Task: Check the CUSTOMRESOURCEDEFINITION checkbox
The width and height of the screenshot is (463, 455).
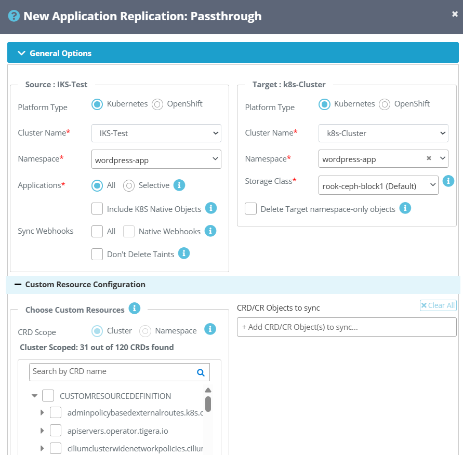Action: tap(48, 396)
